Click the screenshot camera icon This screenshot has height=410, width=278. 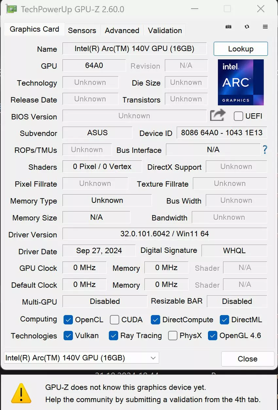click(x=228, y=27)
